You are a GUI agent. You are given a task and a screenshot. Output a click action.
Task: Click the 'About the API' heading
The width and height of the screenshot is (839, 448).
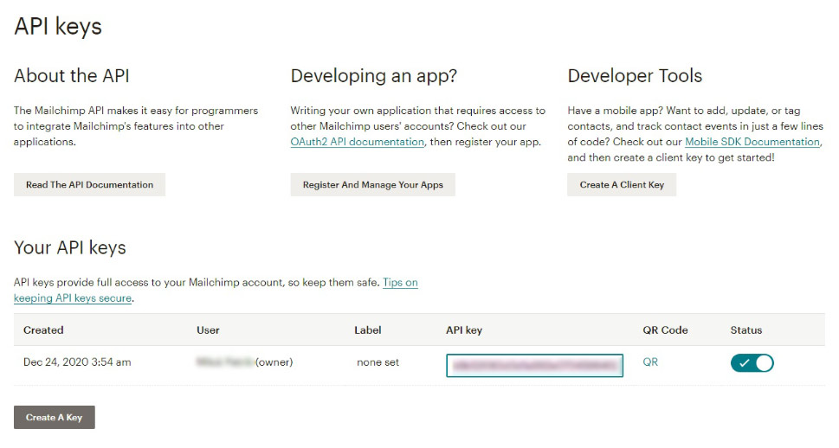[x=72, y=75]
